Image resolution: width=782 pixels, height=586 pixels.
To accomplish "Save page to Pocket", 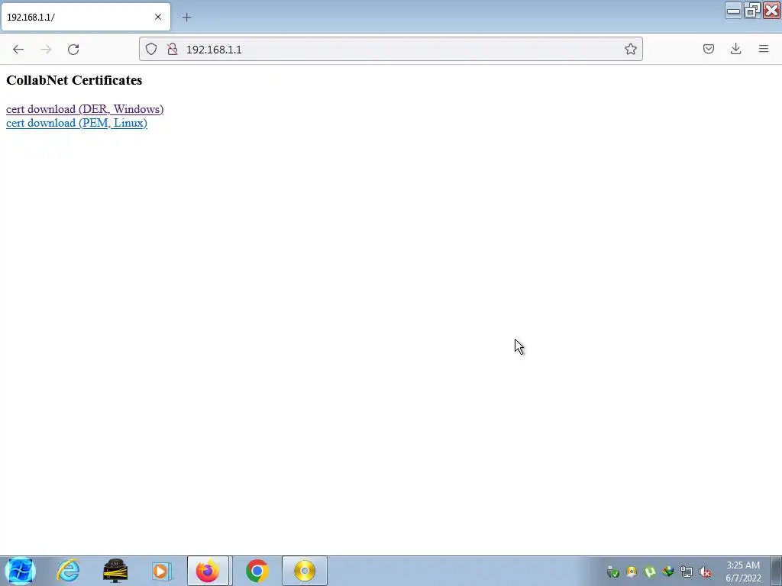I will [708, 49].
